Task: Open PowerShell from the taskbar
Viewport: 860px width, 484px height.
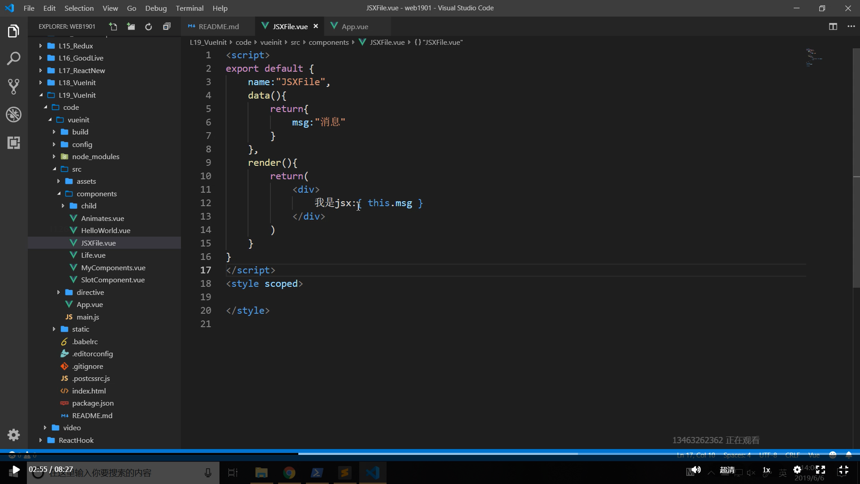Action: (317, 473)
